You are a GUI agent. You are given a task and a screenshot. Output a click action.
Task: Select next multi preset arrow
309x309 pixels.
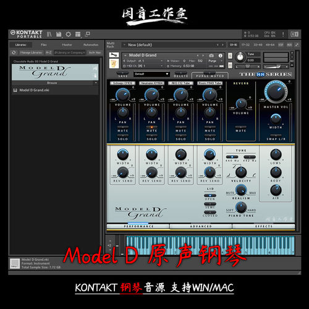222,44
